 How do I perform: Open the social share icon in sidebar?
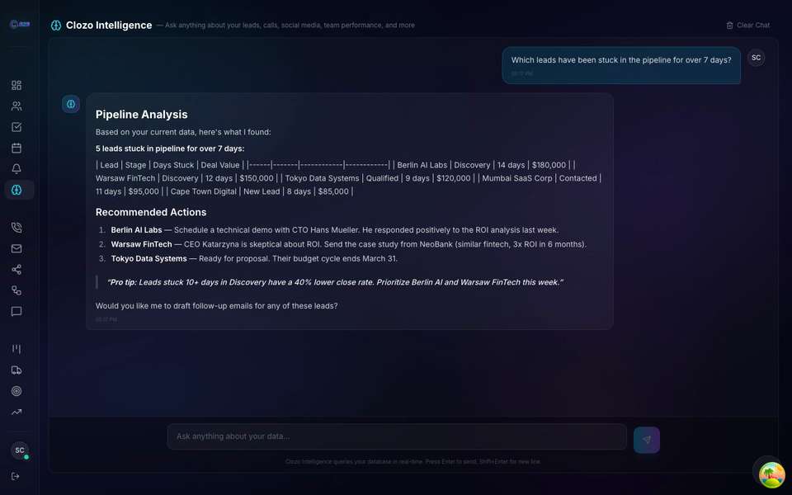(x=16, y=269)
